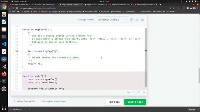Open the JavaScript (Node.js) language dropdown
This screenshot has height=112, width=200.
pos(112,20)
